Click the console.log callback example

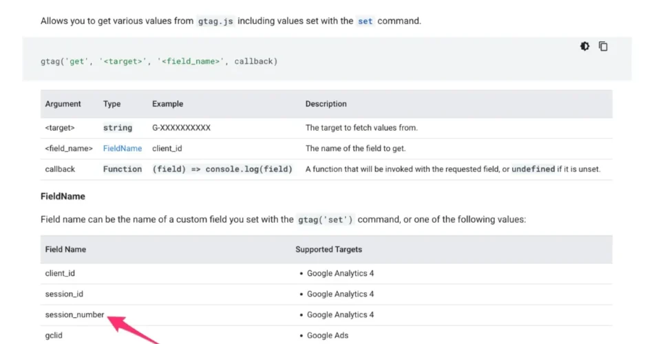tap(222, 169)
